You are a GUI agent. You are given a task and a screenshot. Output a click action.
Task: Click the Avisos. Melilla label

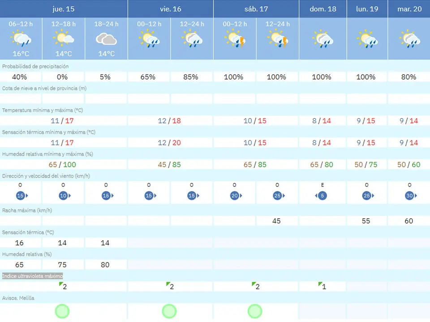pyautogui.click(x=18, y=298)
